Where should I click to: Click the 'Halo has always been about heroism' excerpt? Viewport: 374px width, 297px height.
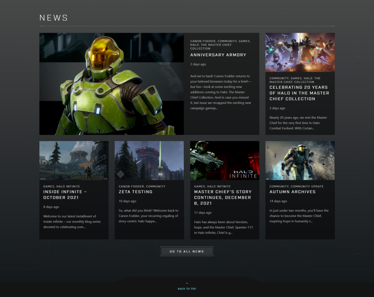click(x=224, y=227)
